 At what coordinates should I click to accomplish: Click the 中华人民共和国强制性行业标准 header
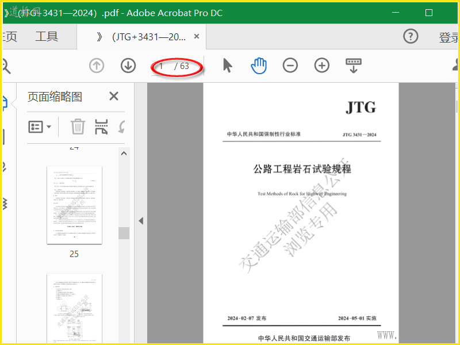click(264, 134)
